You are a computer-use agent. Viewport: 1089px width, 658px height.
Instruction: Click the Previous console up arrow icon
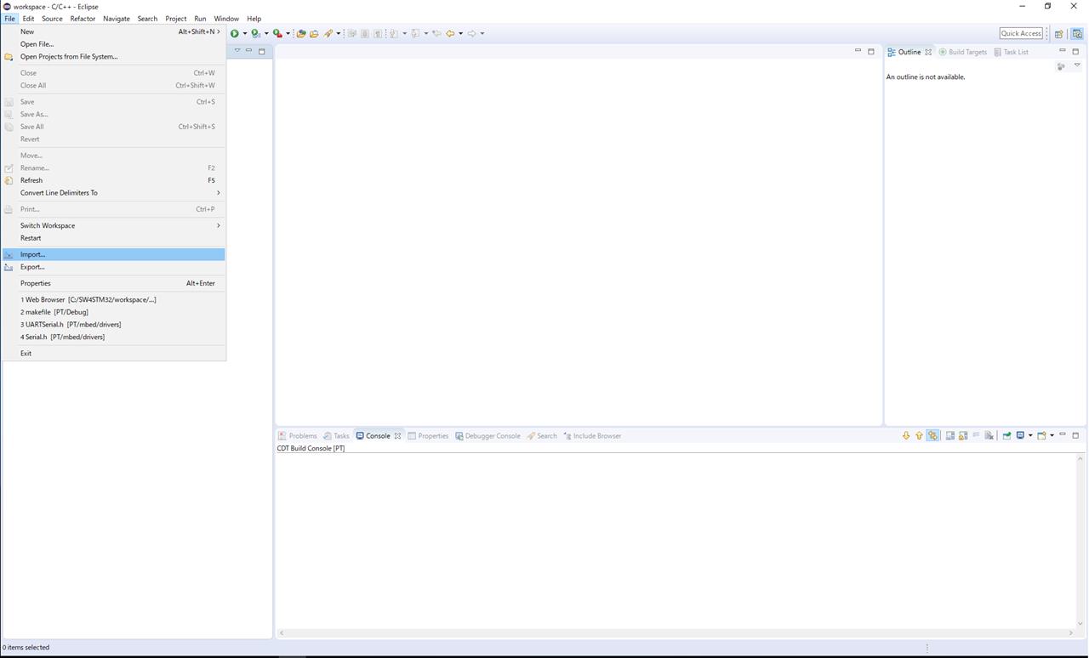point(919,435)
